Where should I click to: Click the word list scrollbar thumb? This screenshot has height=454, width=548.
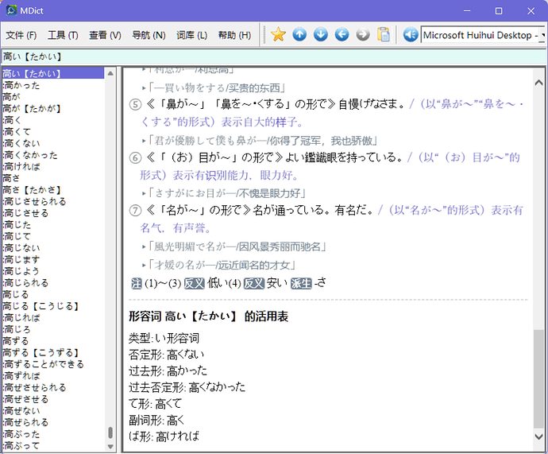110,433
